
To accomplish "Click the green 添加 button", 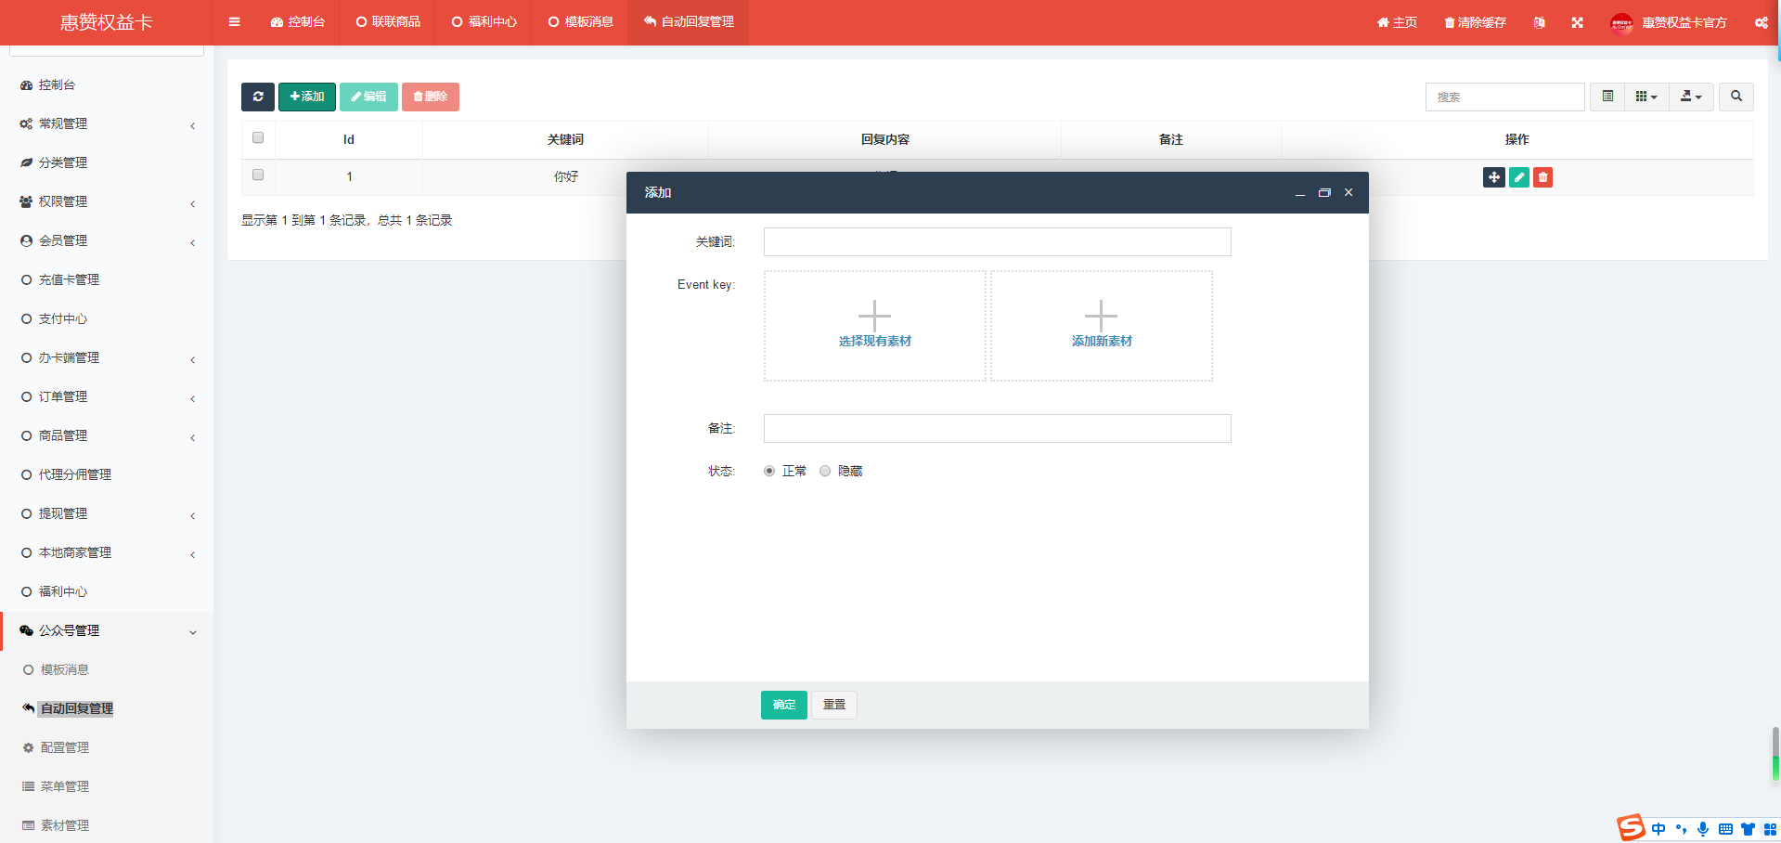I will coord(307,97).
